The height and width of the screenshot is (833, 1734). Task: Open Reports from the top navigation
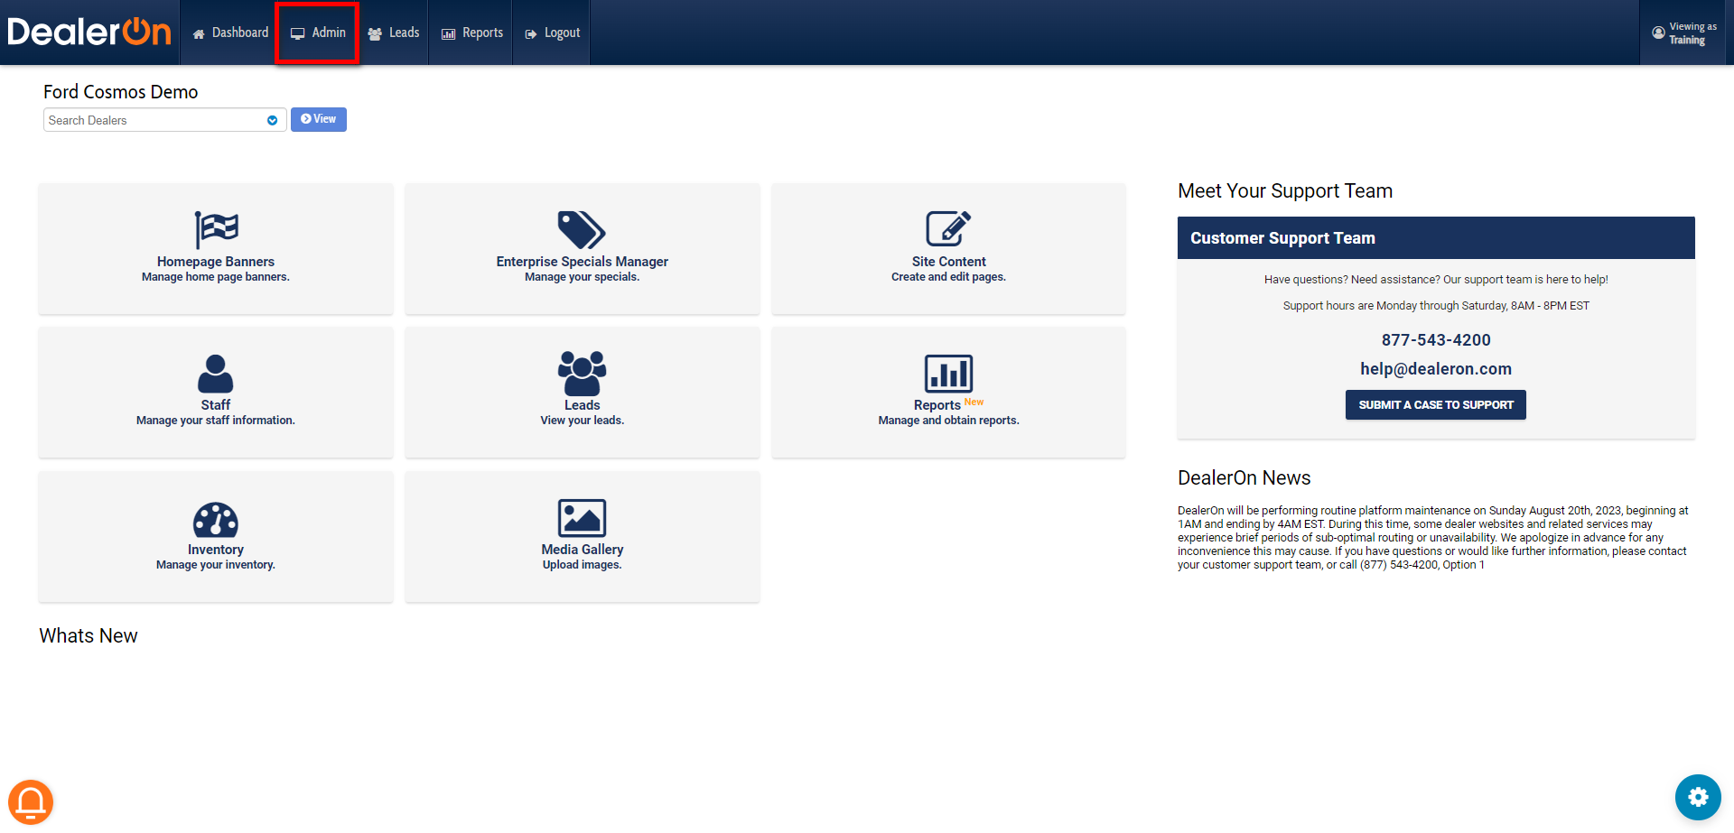coord(471,33)
